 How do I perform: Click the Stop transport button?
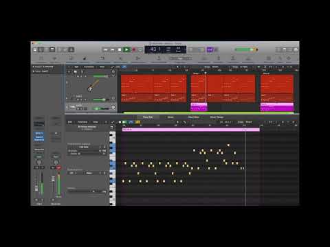120,49
